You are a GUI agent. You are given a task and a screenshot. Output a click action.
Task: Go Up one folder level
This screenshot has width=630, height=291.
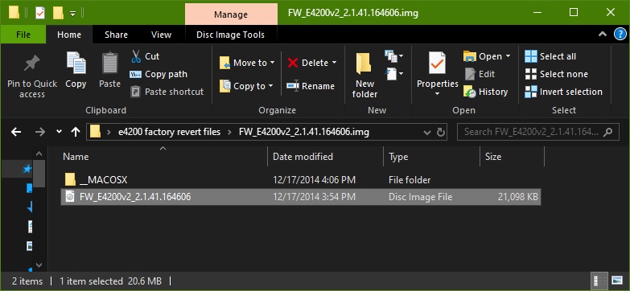pyautogui.click(x=75, y=132)
